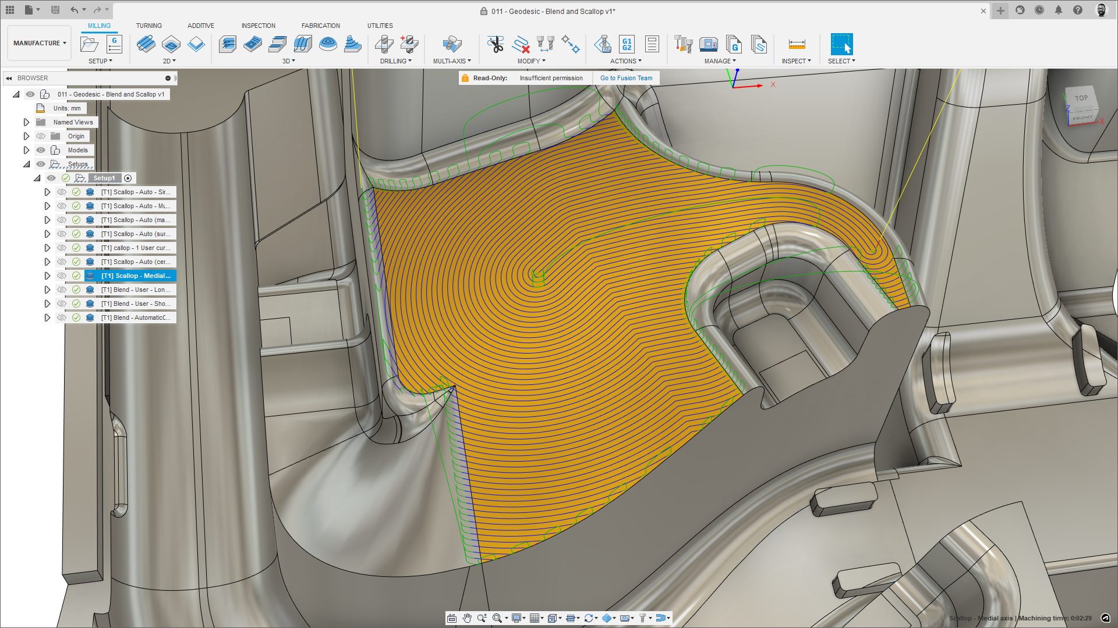Toggle visibility of the Models folder

(x=41, y=150)
